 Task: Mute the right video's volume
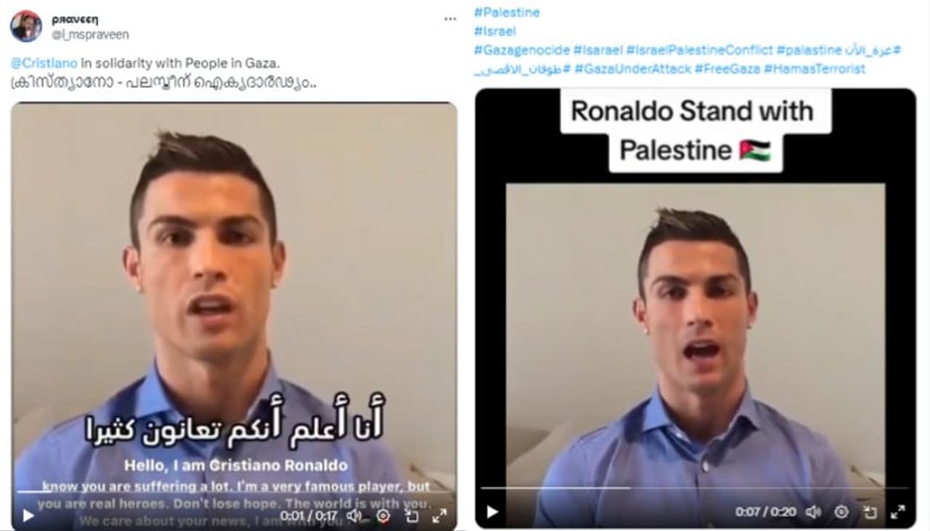(x=813, y=512)
